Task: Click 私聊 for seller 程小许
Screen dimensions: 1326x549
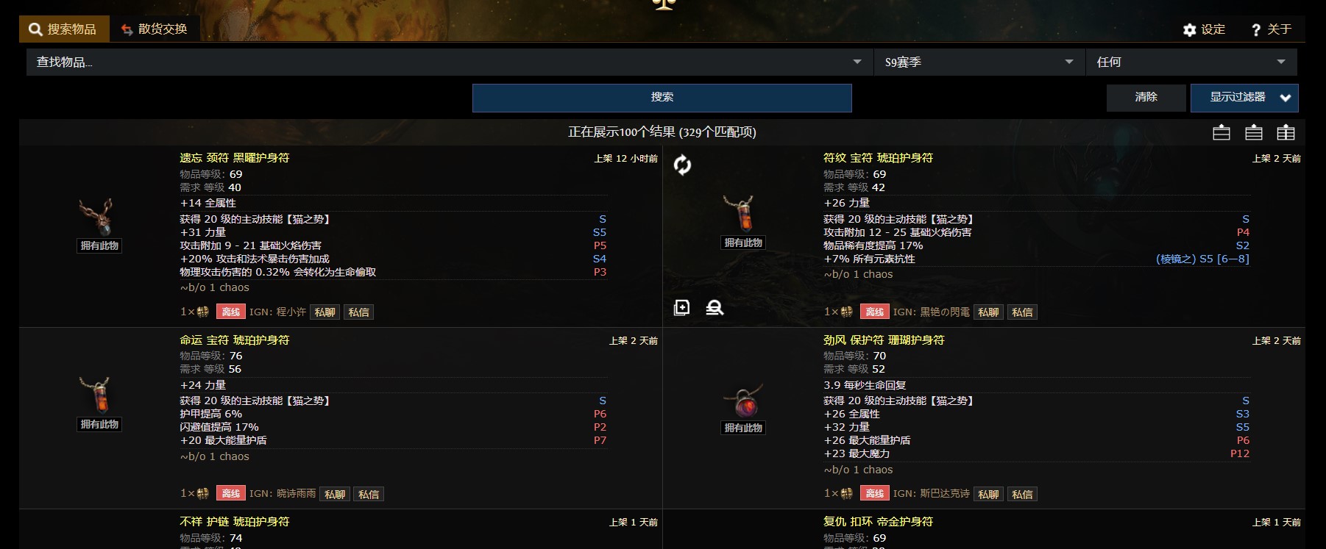Action: point(325,312)
